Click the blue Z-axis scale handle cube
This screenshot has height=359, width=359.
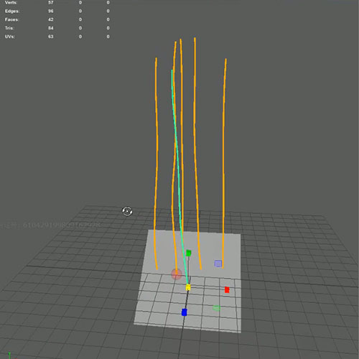coord(184,312)
